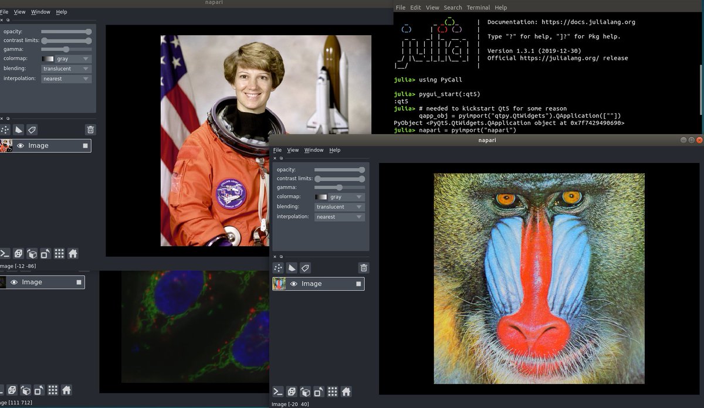Open blending dropdown in the astronaut window
704x408 pixels.
(x=66, y=69)
